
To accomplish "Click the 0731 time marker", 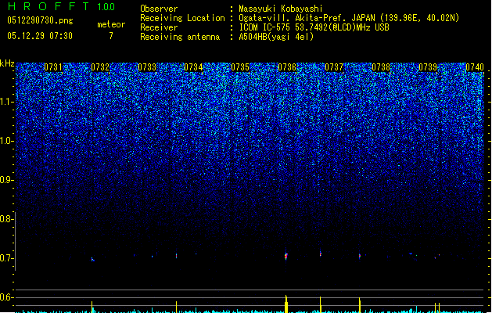I will 53,67.
